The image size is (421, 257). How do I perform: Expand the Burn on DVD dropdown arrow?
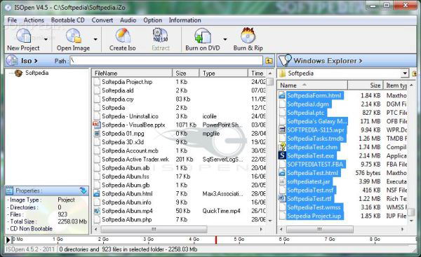pos(225,39)
